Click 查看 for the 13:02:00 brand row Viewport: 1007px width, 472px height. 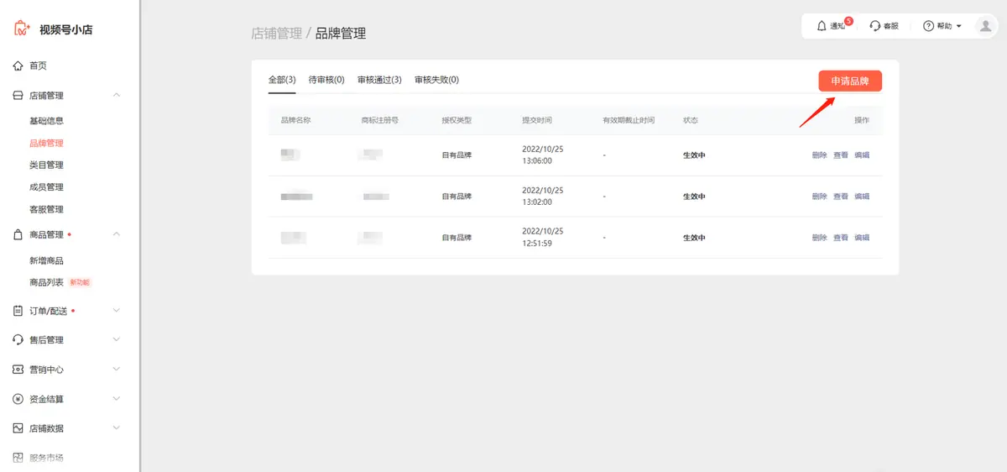click(x=841, y=197)
